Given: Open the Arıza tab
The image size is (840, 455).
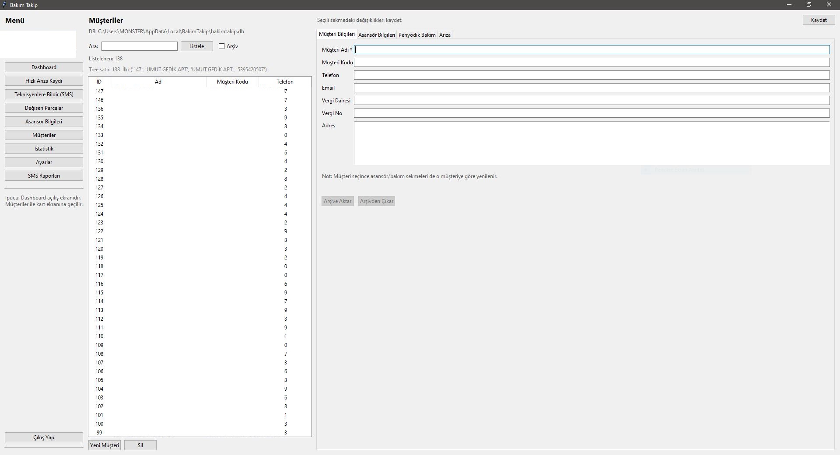Looking at the screenshot, I should [444, 35].
